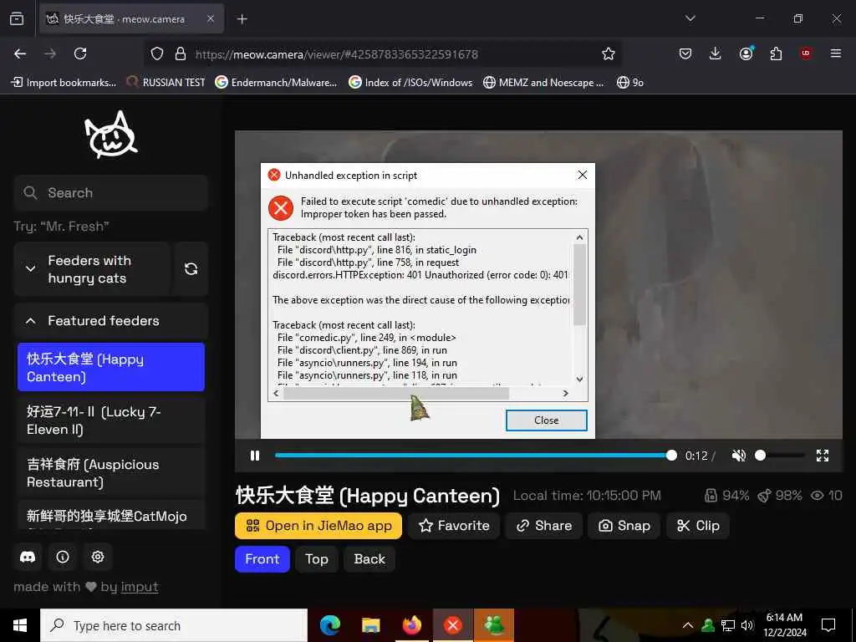Go back with the browser back arrow
This screenshot has width=856, height=642.
[20, 53]
